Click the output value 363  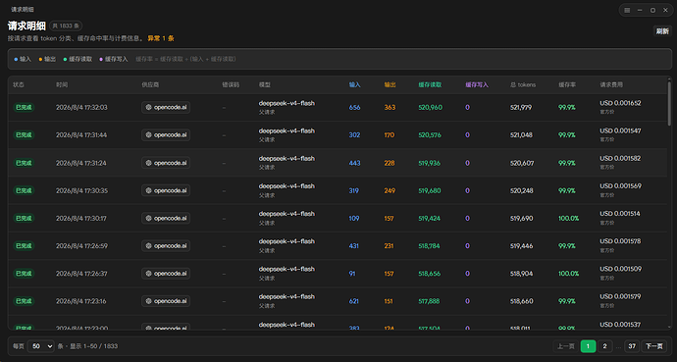pos(390,108)
